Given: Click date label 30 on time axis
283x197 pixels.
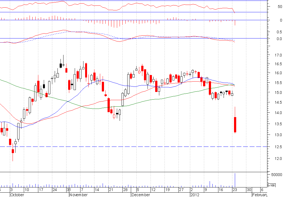Looking at the screenshot, I should [x=249, y=190].
